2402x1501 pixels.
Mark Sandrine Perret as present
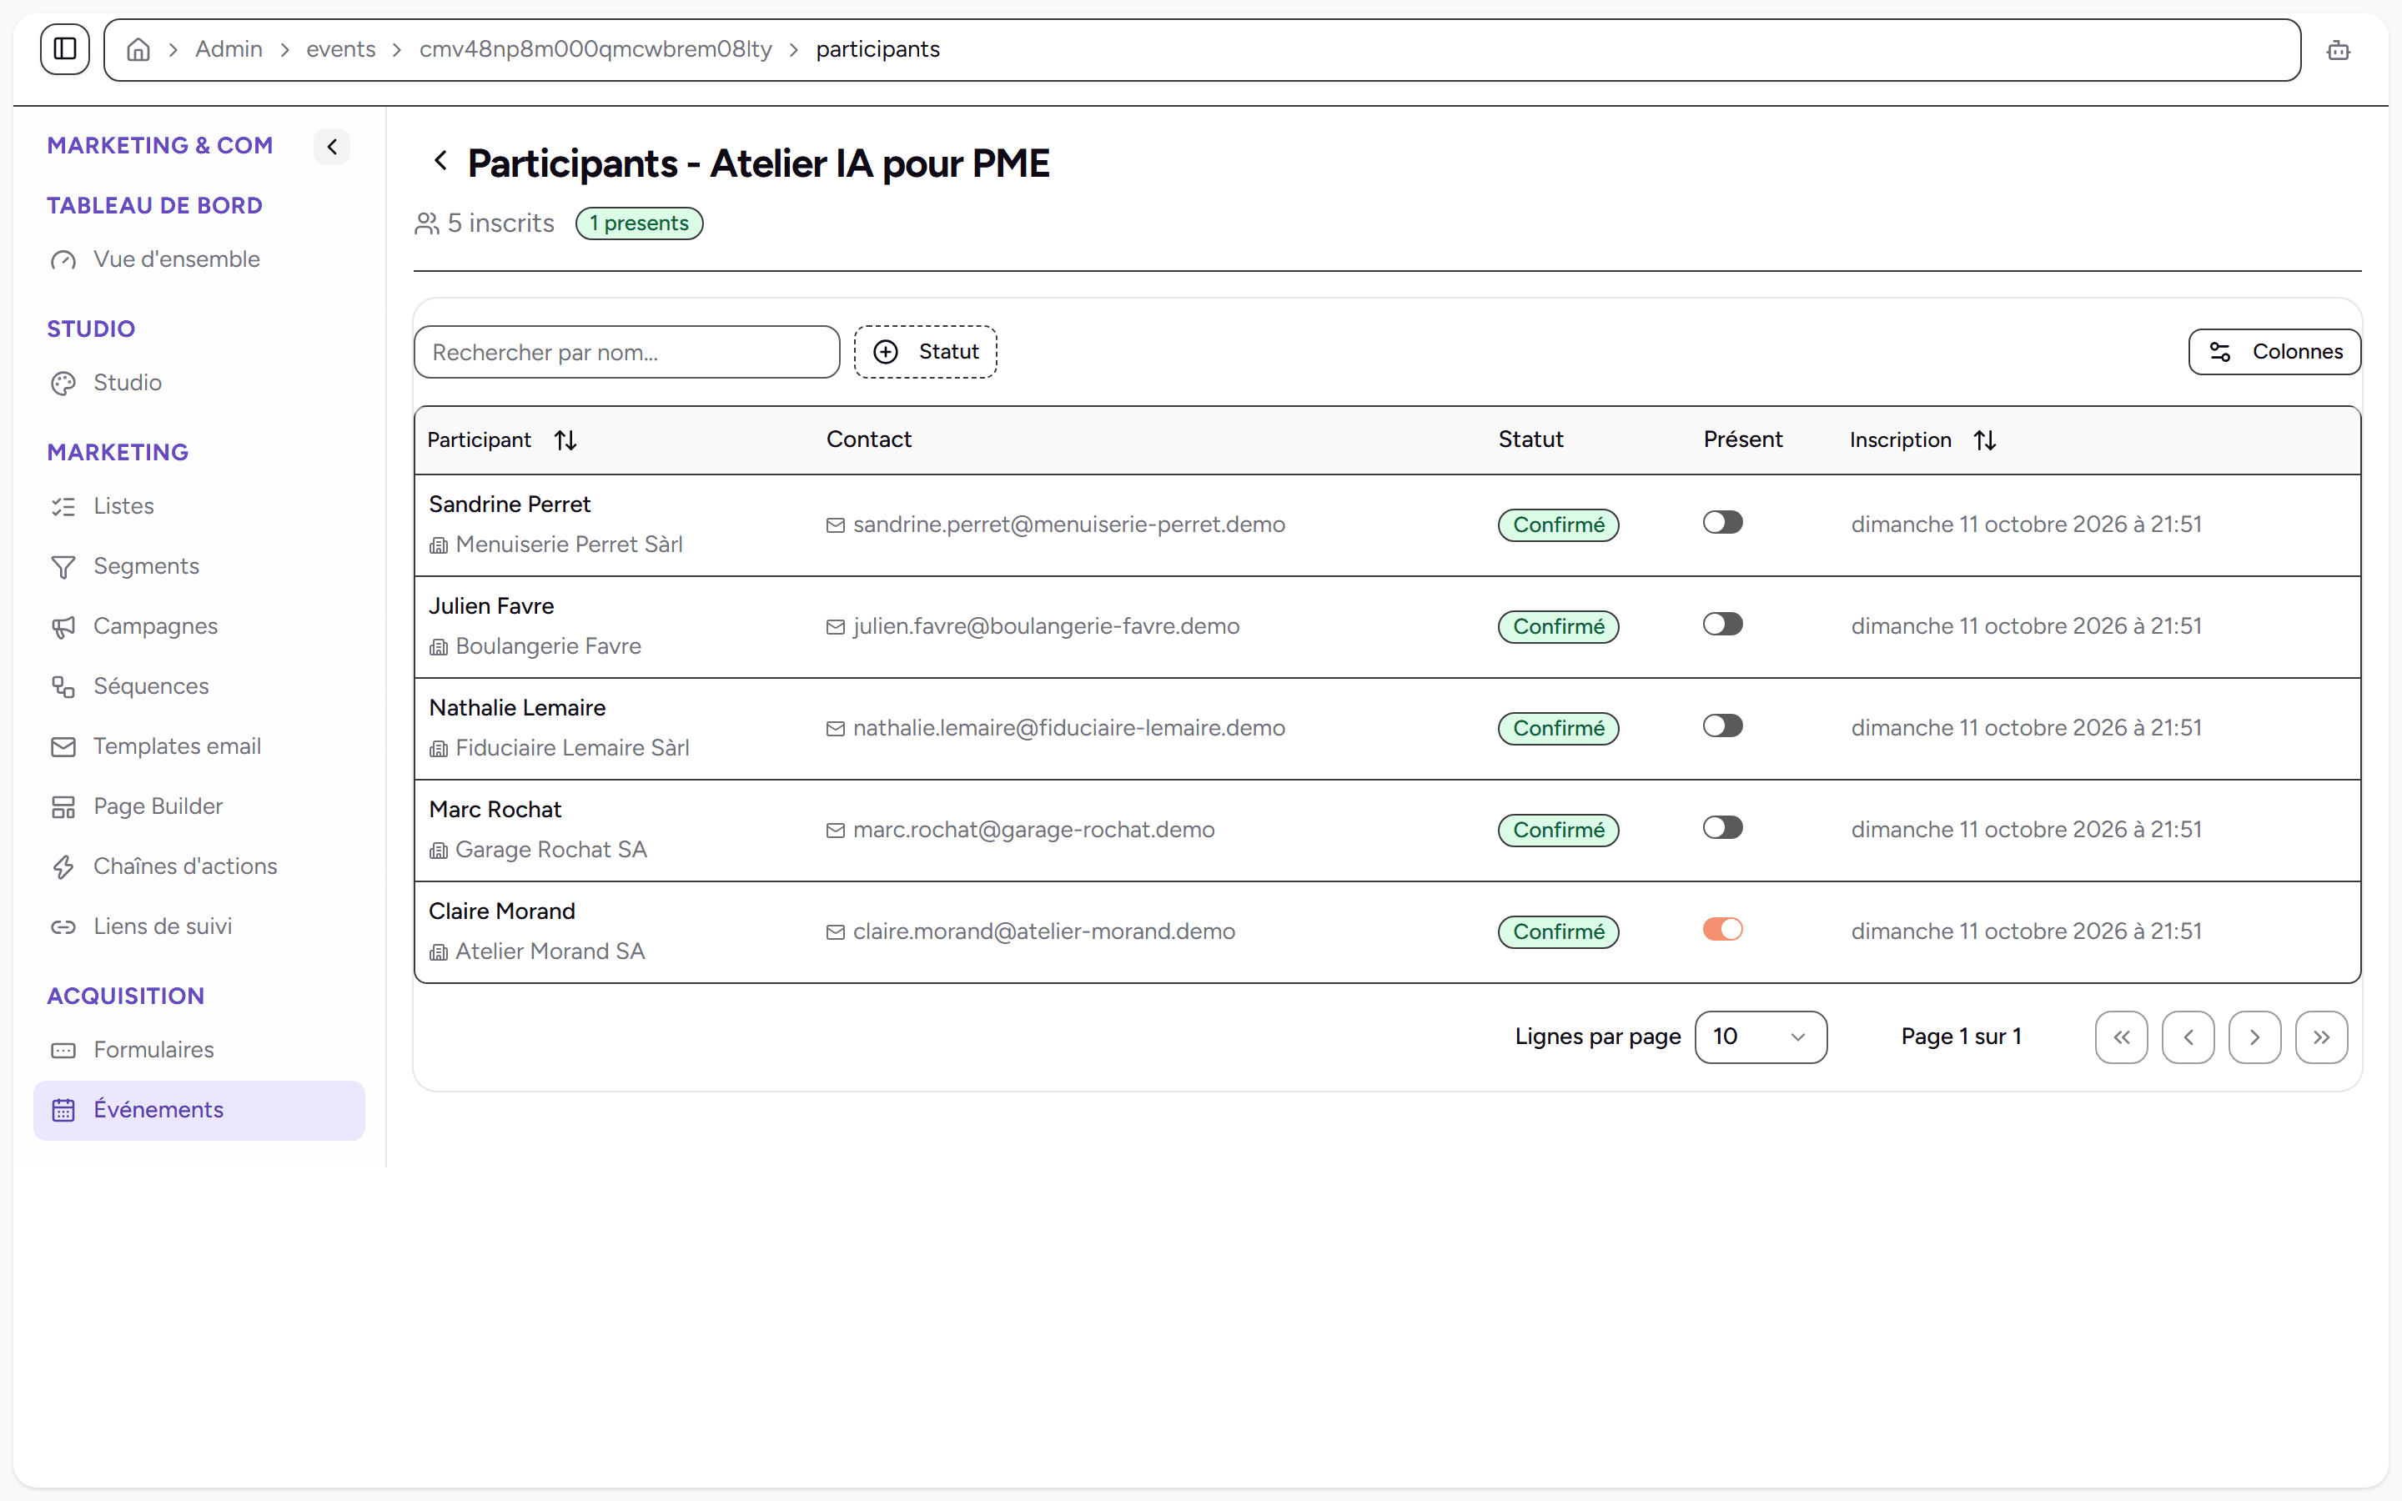pyautogui.click(x=1722, y=522)
